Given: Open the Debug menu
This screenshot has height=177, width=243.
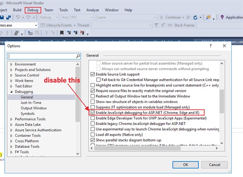Looking at the screenshot, I should point(33,10).
